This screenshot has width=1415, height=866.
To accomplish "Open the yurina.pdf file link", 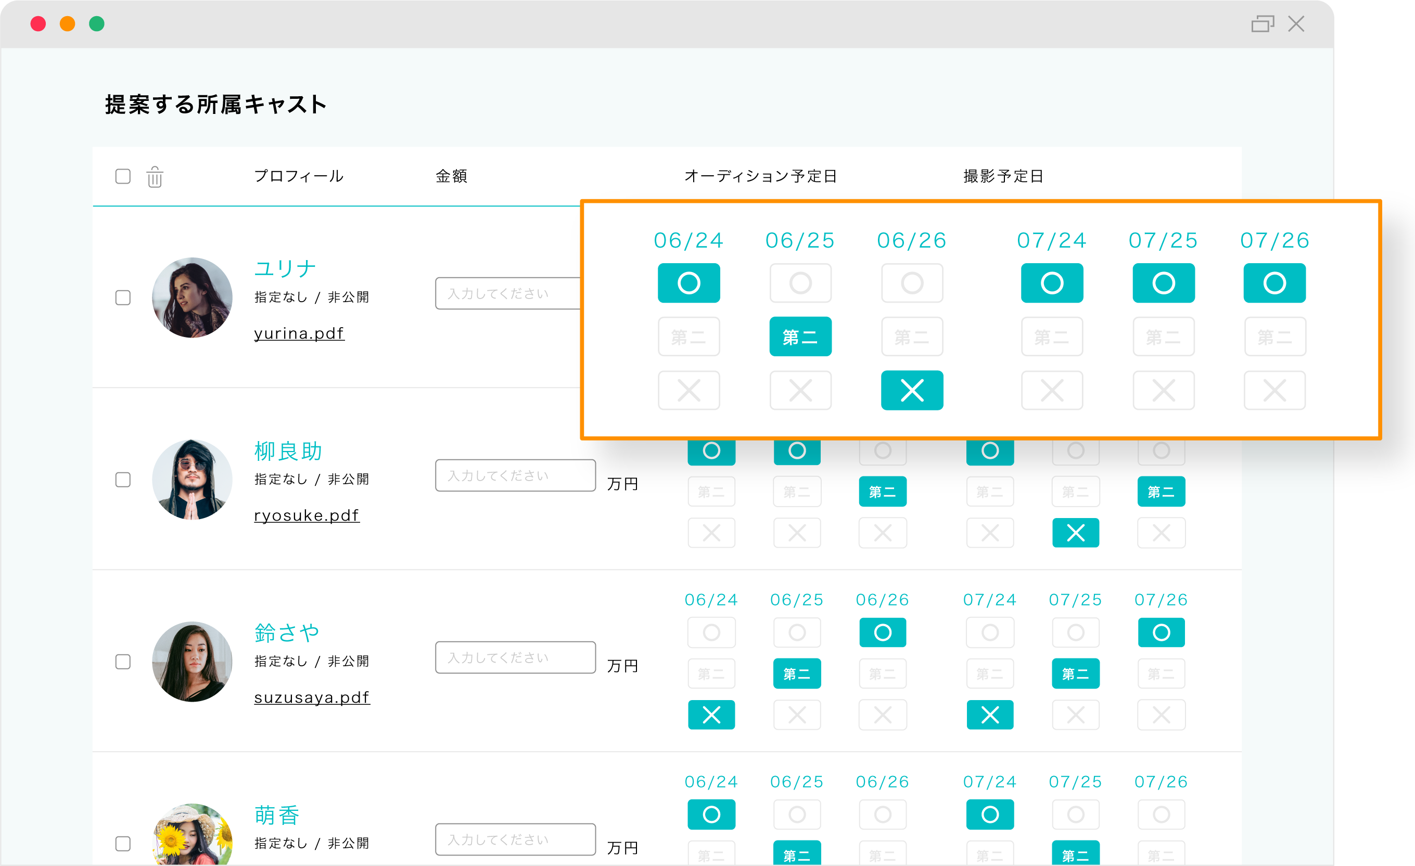I will click(299, 333).
